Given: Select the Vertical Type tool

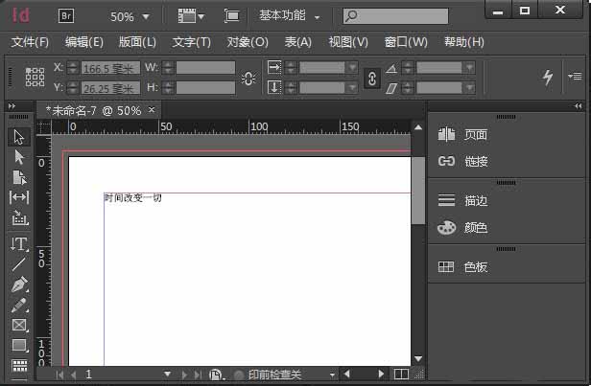Looking at the screenshot, I should pyautogui.click(x=19, y=244).
